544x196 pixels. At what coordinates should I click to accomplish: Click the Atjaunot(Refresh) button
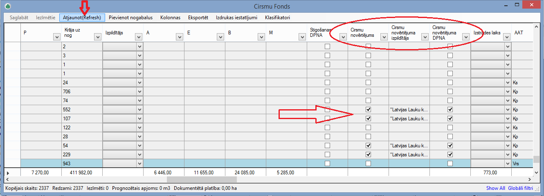click(82, 18)
